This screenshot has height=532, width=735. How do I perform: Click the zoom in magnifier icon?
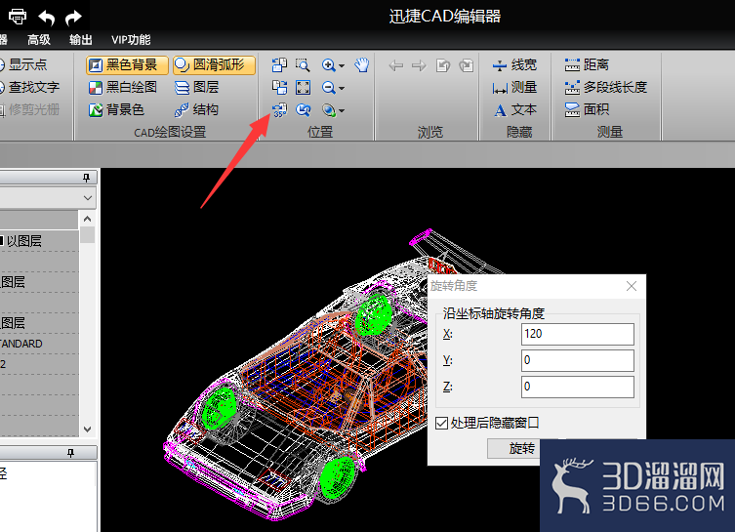tap(329, 64)
